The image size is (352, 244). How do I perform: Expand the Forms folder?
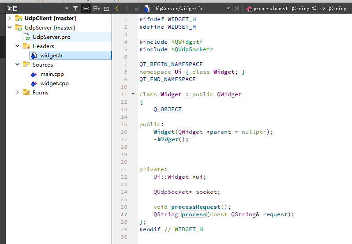(18, 92)
